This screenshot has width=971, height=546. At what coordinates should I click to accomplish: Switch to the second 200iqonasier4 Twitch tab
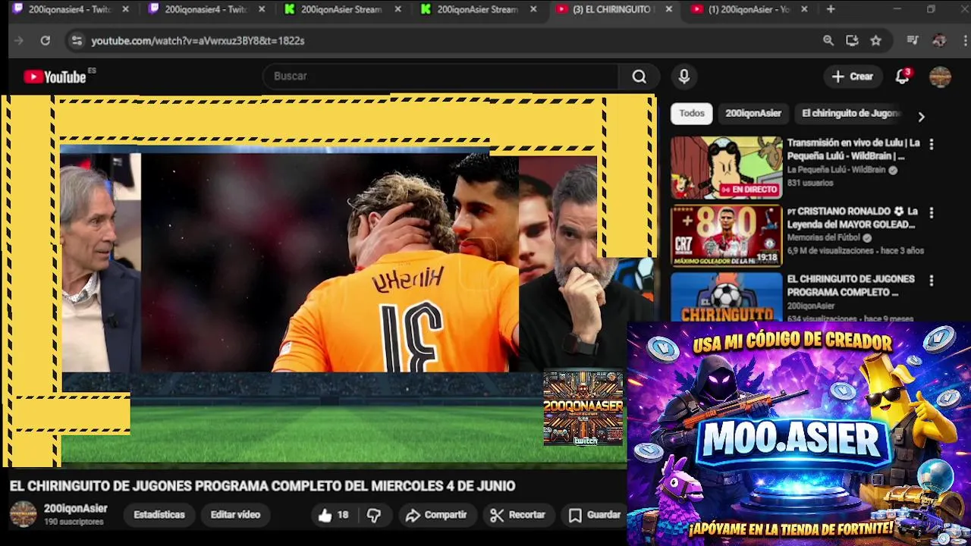tap(206, 9)
